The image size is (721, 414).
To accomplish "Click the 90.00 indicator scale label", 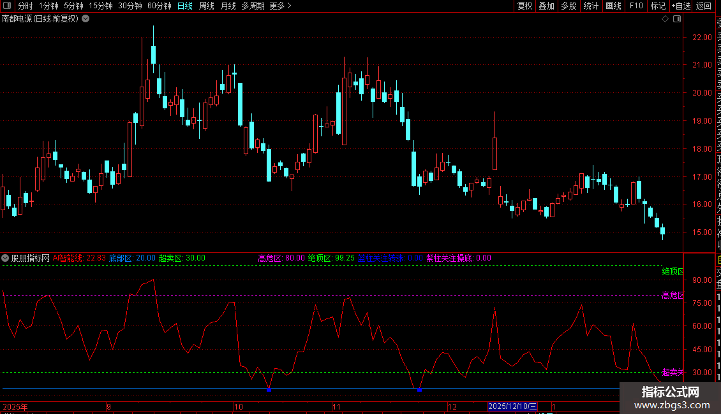I will 702,280.
